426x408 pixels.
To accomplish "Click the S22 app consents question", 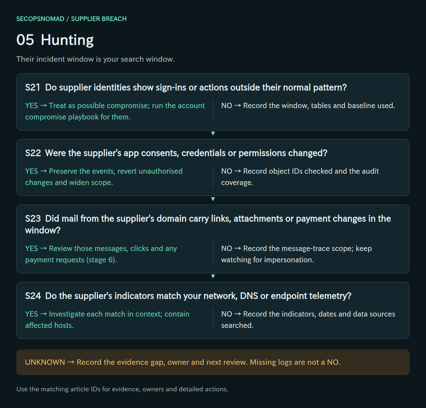I will point(176,153).
